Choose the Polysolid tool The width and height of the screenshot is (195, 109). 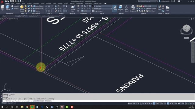pyautogui.click(x=15, y=6)
